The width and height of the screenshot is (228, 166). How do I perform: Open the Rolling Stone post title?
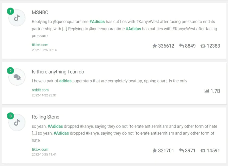45,117
